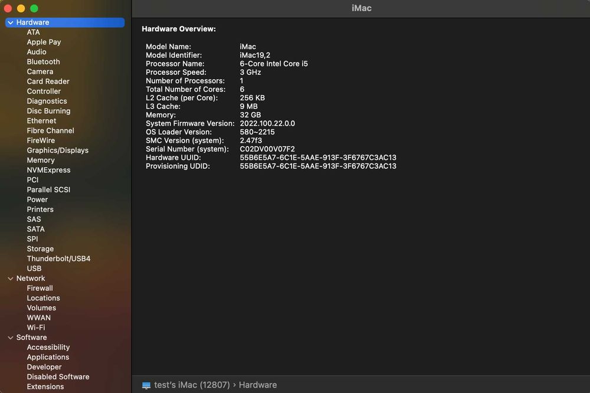Collapse the Network section chevron
The width and height of the screenshot is (590, 393).
11,279
